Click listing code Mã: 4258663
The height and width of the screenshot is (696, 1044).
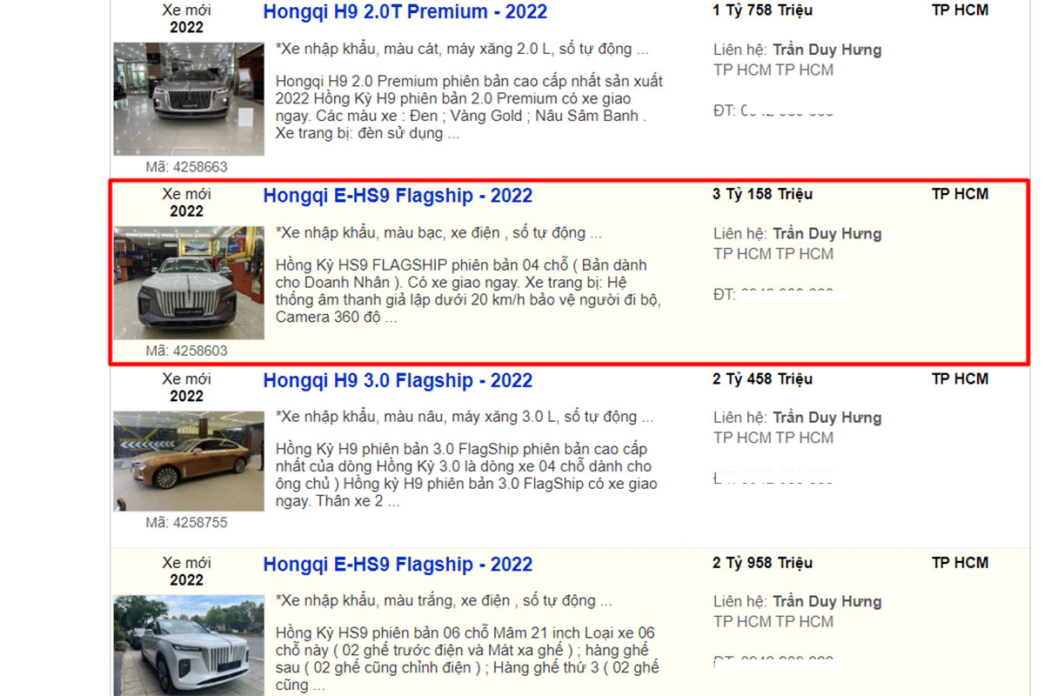pyautogui.click(x=186, y=167)
